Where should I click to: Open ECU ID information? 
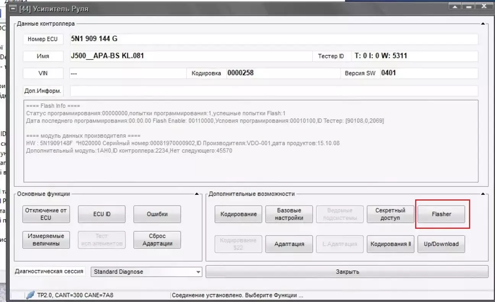pyautogui.click(x=102, y=214)
